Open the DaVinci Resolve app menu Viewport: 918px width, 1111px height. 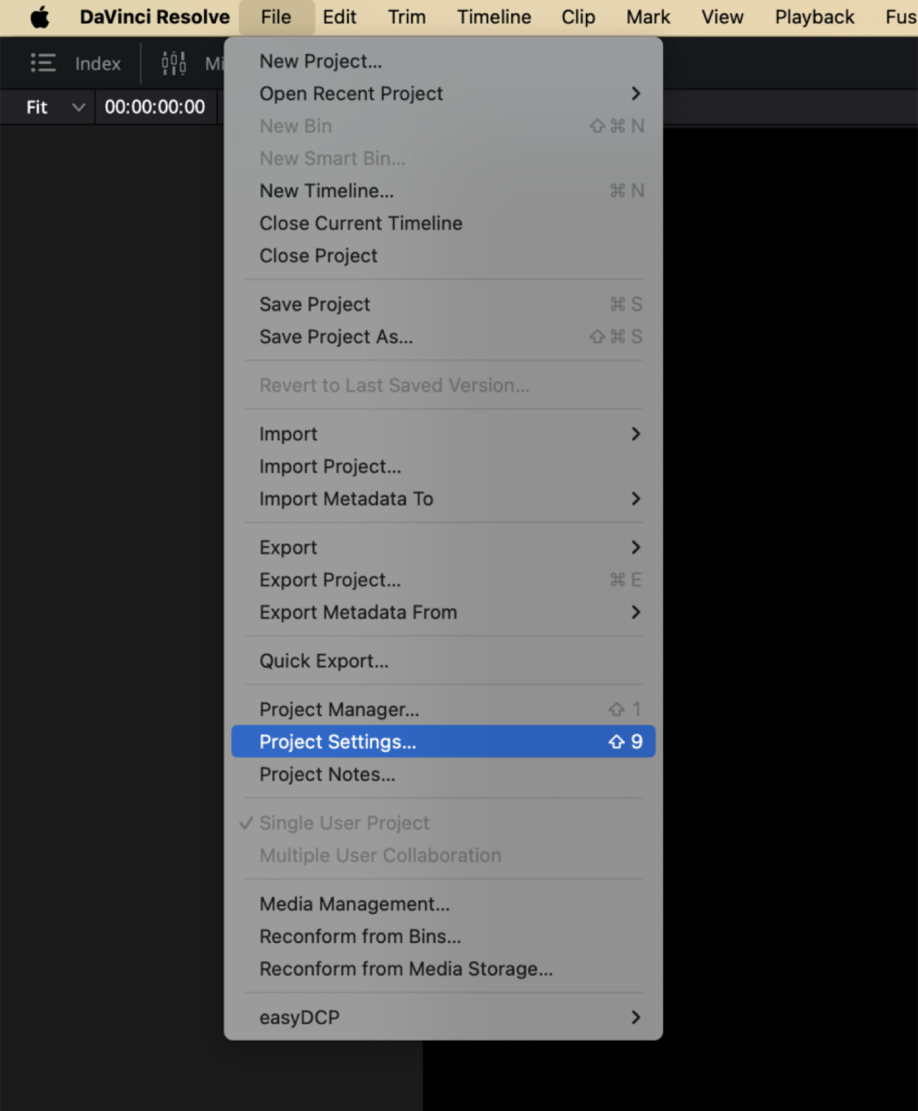[x=155, y=17]
